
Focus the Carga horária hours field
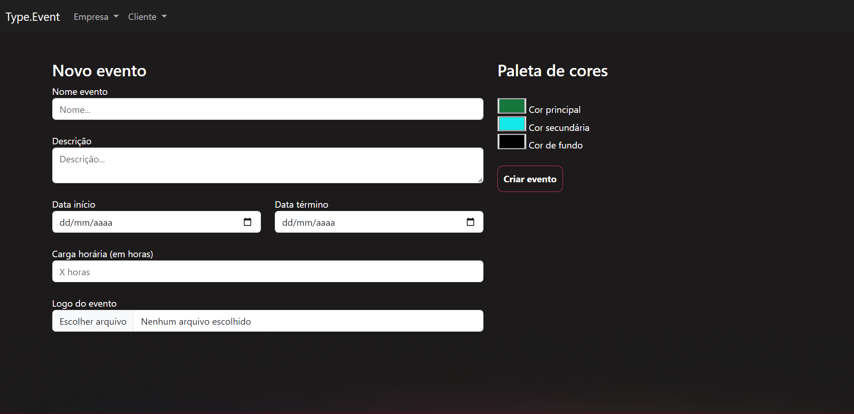[268, 272]
